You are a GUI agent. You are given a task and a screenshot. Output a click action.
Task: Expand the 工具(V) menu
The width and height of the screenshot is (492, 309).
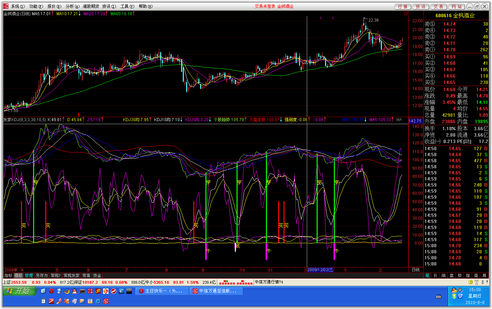(127, 6)
